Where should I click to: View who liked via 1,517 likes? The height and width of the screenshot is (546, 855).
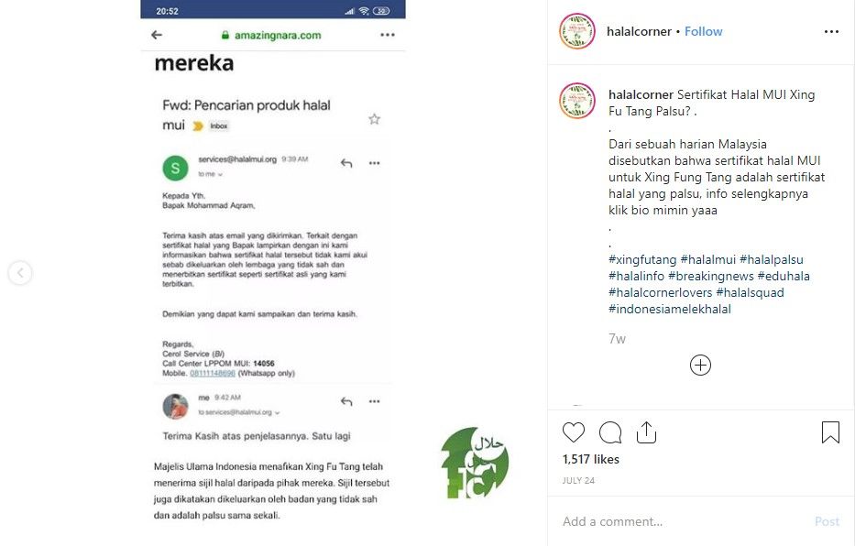[x=590, y=459]
